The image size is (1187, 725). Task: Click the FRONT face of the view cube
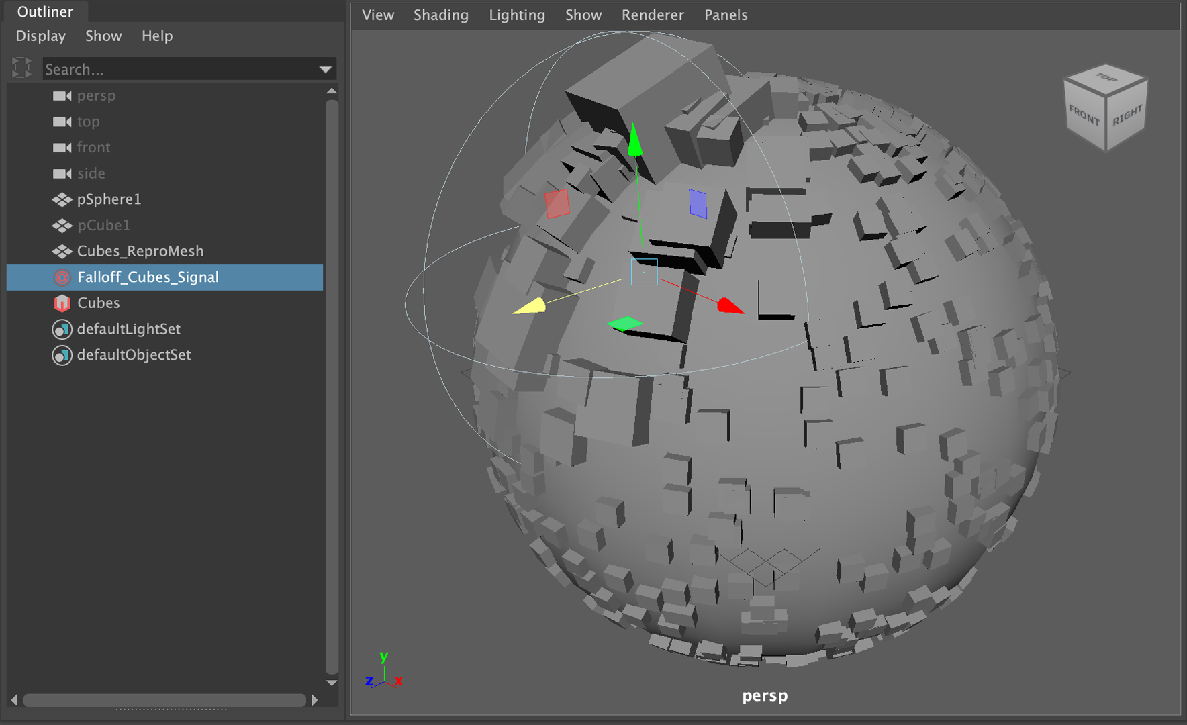[x=1084, y=116]
